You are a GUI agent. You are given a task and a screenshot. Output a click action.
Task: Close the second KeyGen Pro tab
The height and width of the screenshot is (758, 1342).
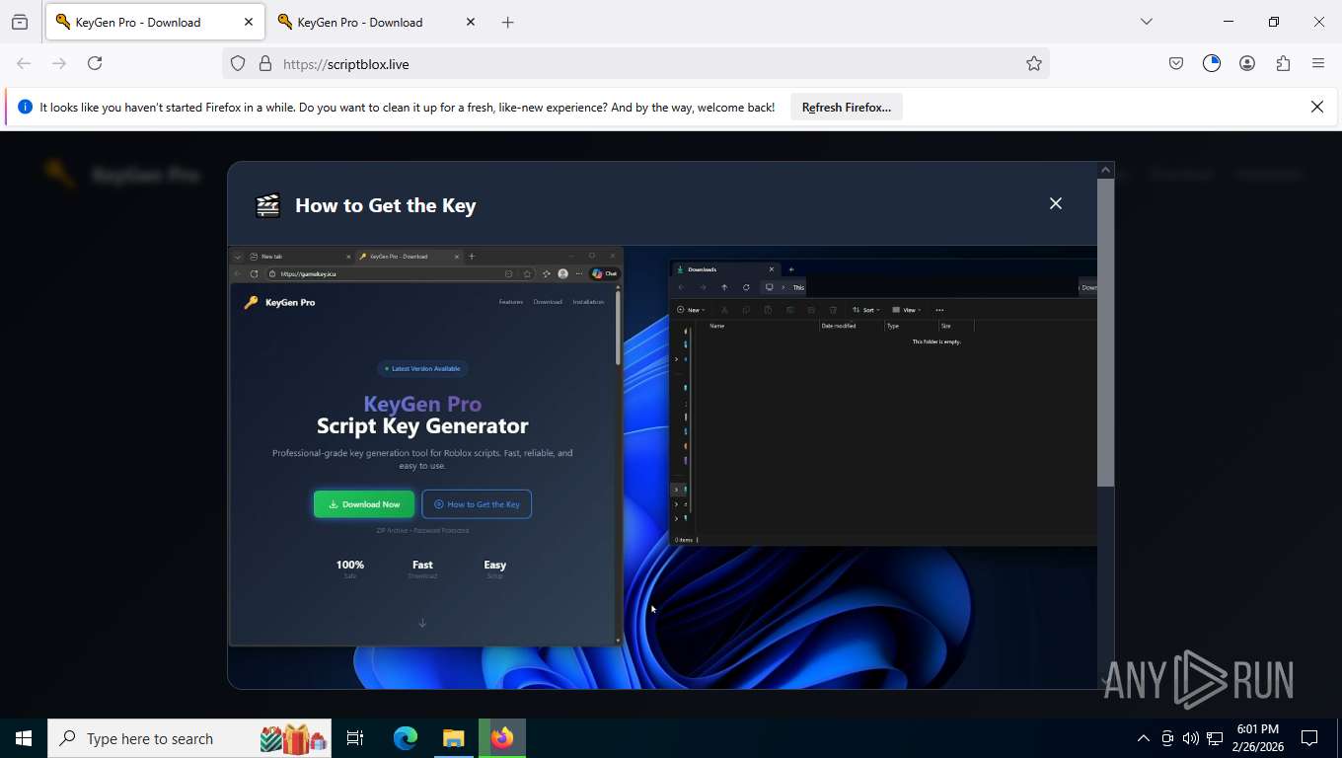coord(471,22)
